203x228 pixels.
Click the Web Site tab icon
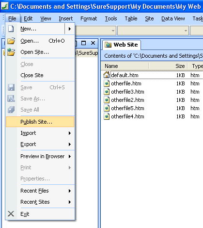click(x=108, y=45)
